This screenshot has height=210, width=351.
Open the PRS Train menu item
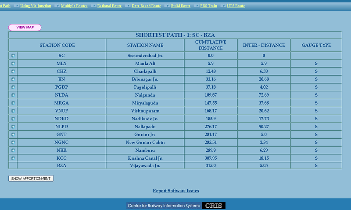pyautogui.click(x=209, y=6)
